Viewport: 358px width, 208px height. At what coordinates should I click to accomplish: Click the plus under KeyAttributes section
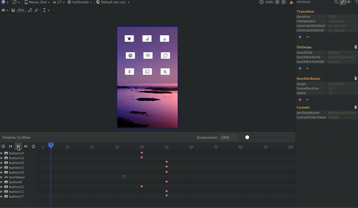point(300,100)
